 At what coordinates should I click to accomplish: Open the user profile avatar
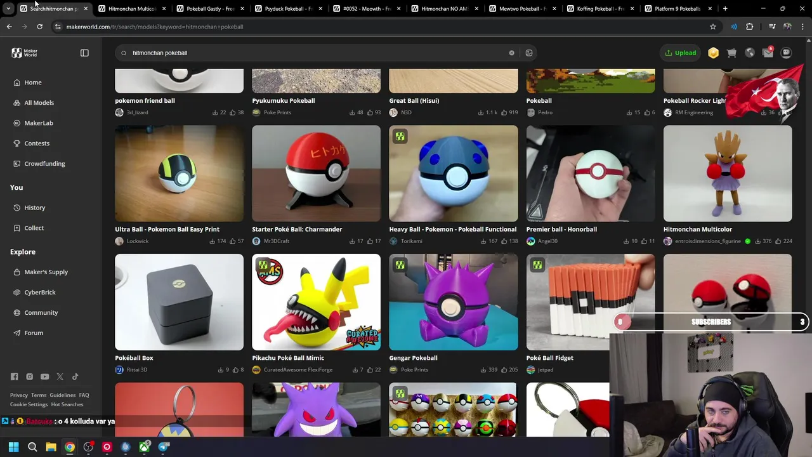[786, 53]
